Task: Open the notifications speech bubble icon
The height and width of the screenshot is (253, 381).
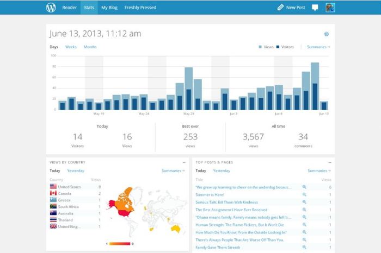Action: [x=315, y=8]
